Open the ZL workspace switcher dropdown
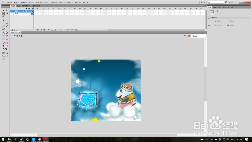 203,2
